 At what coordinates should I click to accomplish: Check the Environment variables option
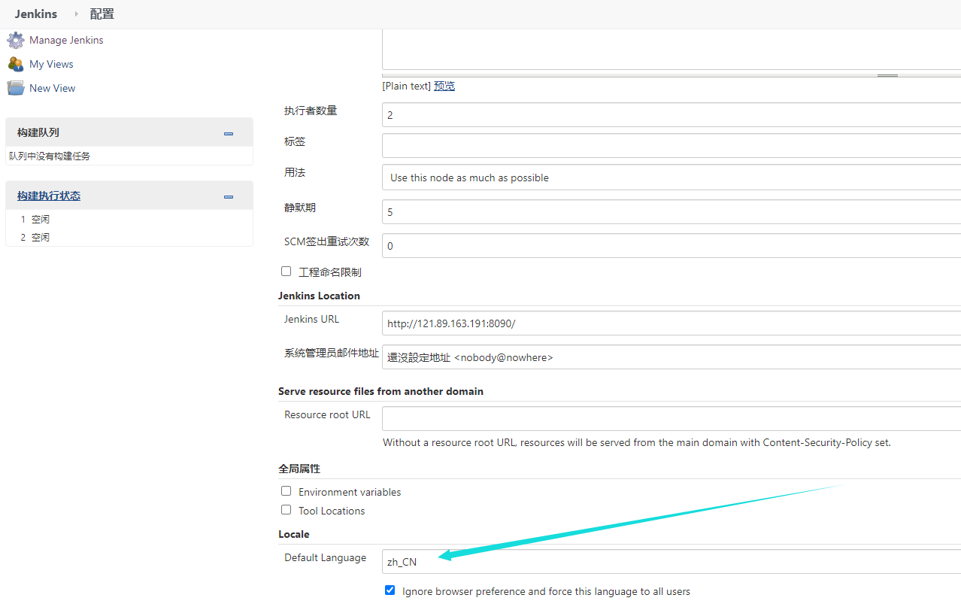click(x=286, y=491)
